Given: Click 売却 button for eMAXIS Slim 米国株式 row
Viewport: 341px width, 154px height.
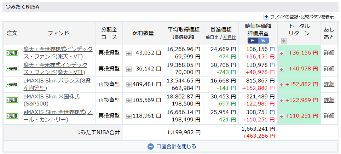Looking at the screenshot, I should [12, 100].
